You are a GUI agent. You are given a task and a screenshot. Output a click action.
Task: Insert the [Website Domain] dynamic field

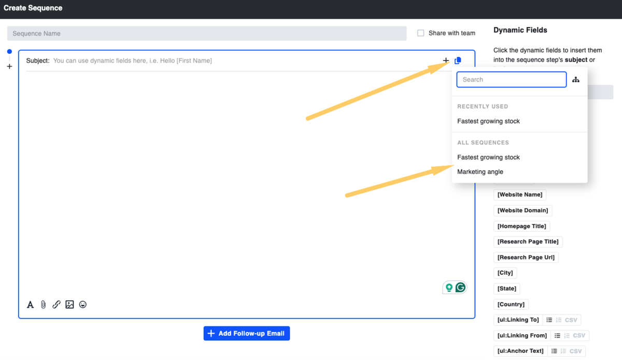(x=522, y=211)
